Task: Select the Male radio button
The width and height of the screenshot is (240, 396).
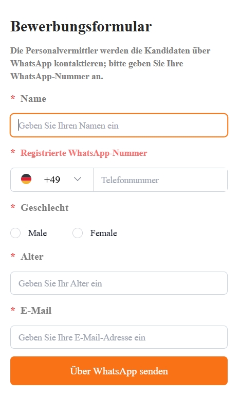Action: tap(15, 233)
